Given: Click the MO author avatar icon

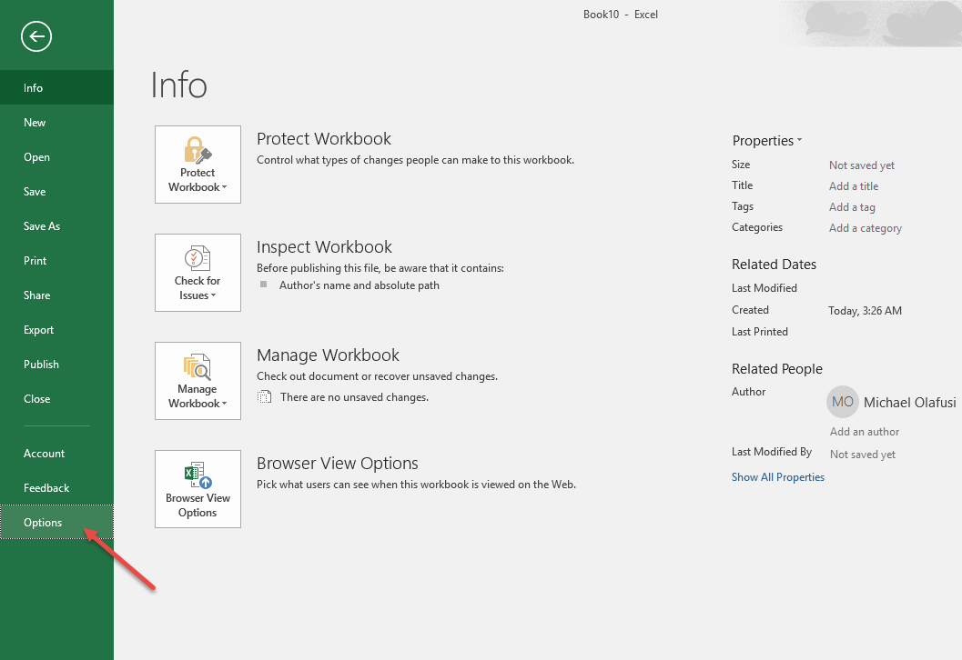Looking at the screenshot, I should pyautogui.click(x=843, y=402).
